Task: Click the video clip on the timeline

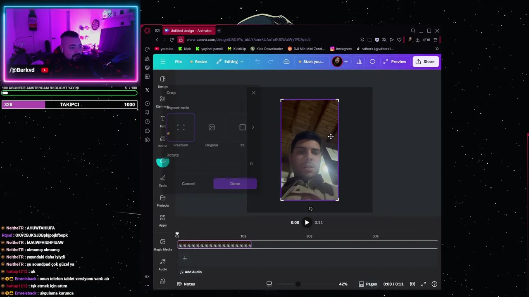Action: (214, 245)
